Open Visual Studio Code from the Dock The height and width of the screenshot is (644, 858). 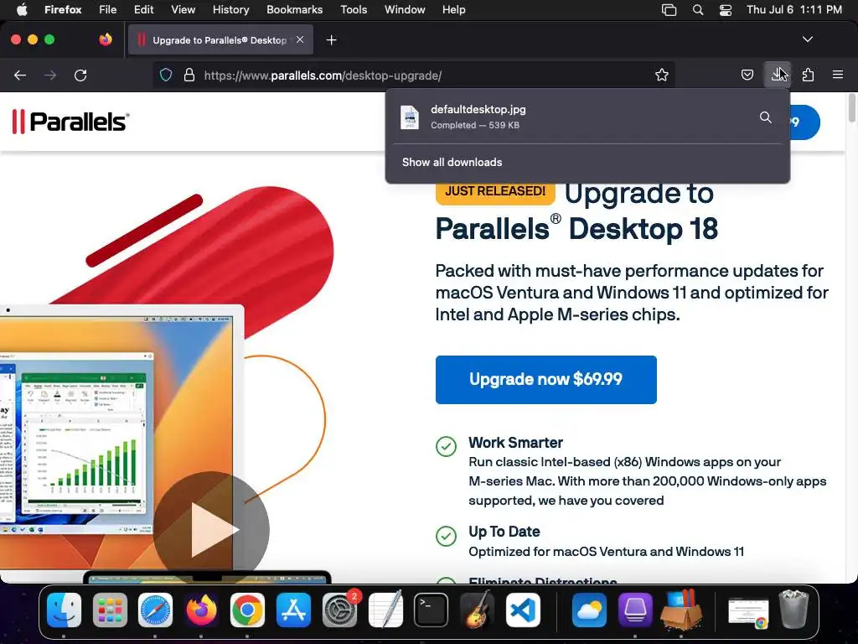(523, 610)
